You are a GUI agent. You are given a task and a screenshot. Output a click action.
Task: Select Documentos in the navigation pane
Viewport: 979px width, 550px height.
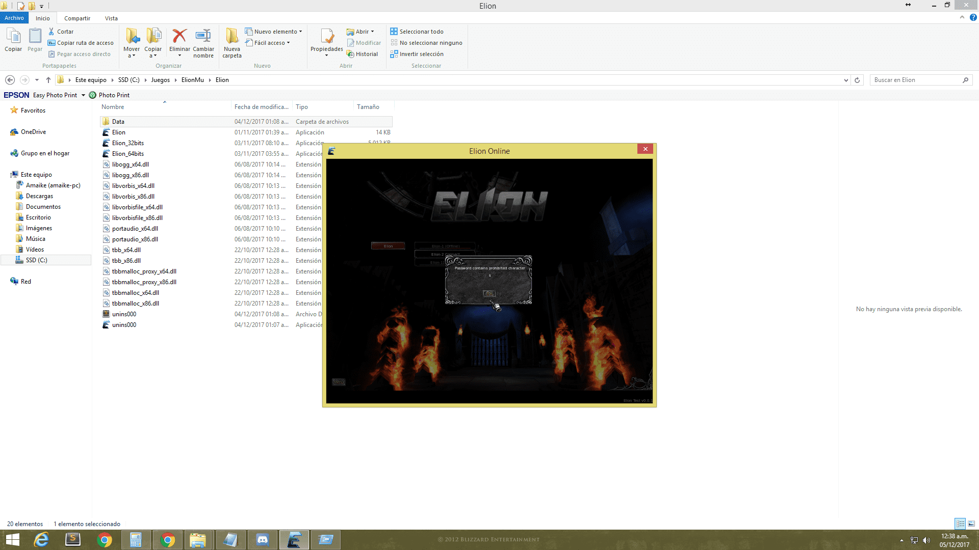coord(43,207)
